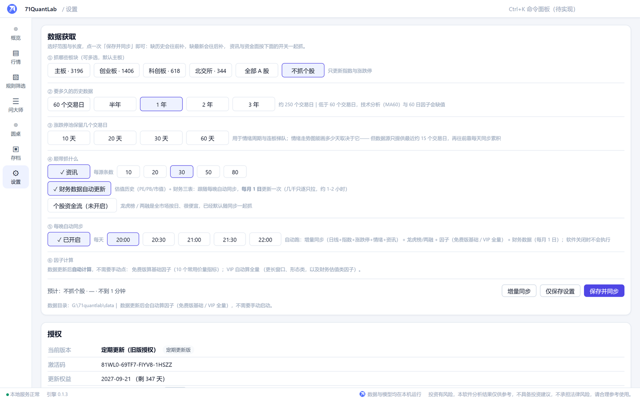Set limit-up pool retention to 60 天
Viewport: 640px width, 400px height.
208,138
